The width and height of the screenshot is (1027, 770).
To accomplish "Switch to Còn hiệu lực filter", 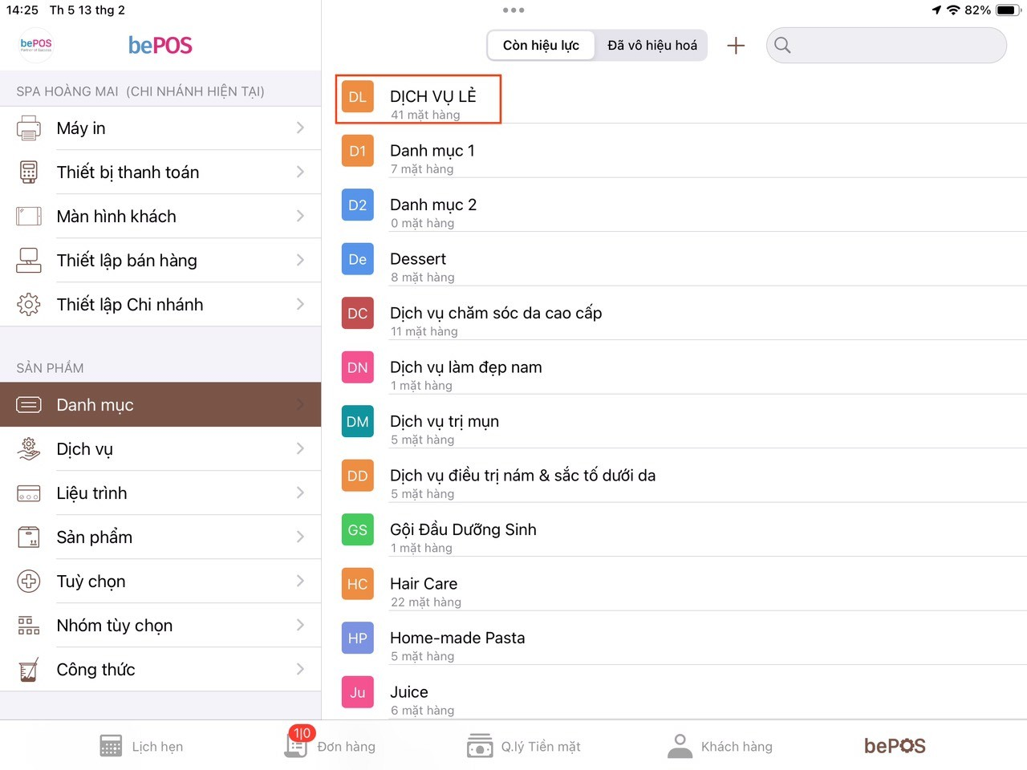I will pyautogui.click(x=541, y=46).
